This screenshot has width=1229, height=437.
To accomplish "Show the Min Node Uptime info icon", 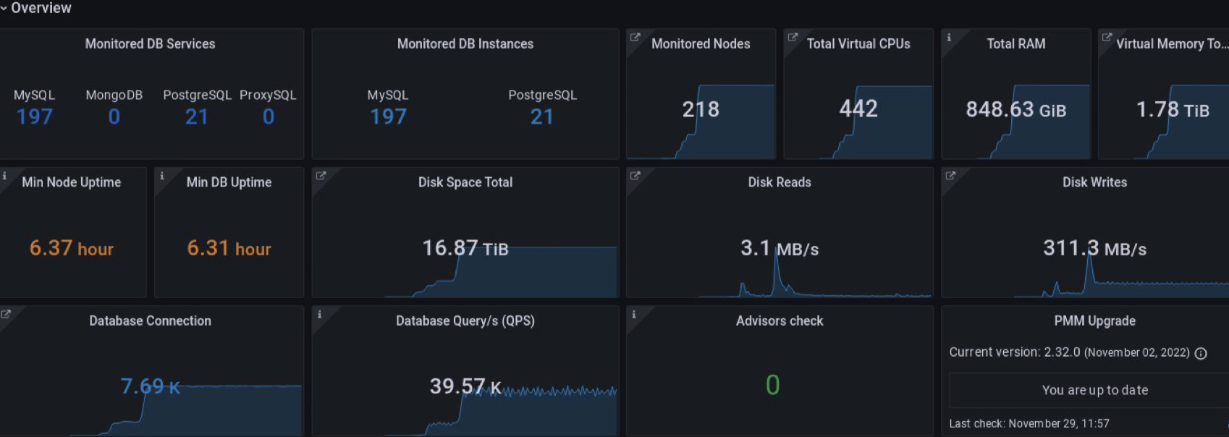I will (4, 176).
